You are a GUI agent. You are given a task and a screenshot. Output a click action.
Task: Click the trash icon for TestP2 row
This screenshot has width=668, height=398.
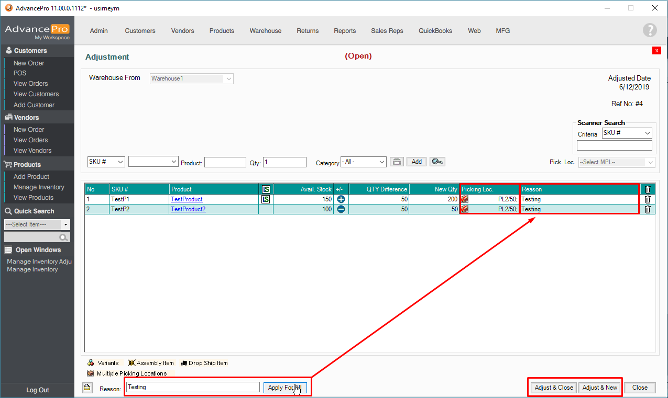click(648, 209)
